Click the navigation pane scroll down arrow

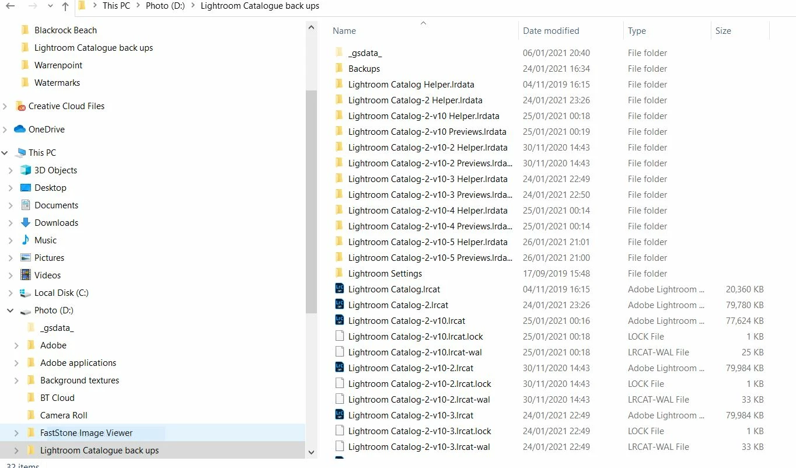coord(311,452)
